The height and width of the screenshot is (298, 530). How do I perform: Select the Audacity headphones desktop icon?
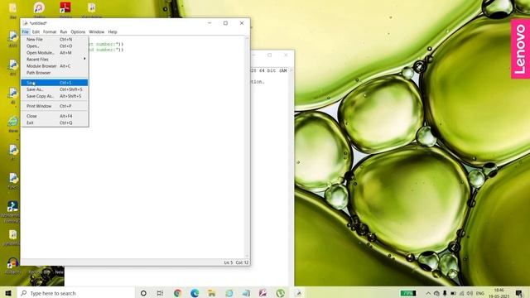pyautogui.click(x=13, y=266)
